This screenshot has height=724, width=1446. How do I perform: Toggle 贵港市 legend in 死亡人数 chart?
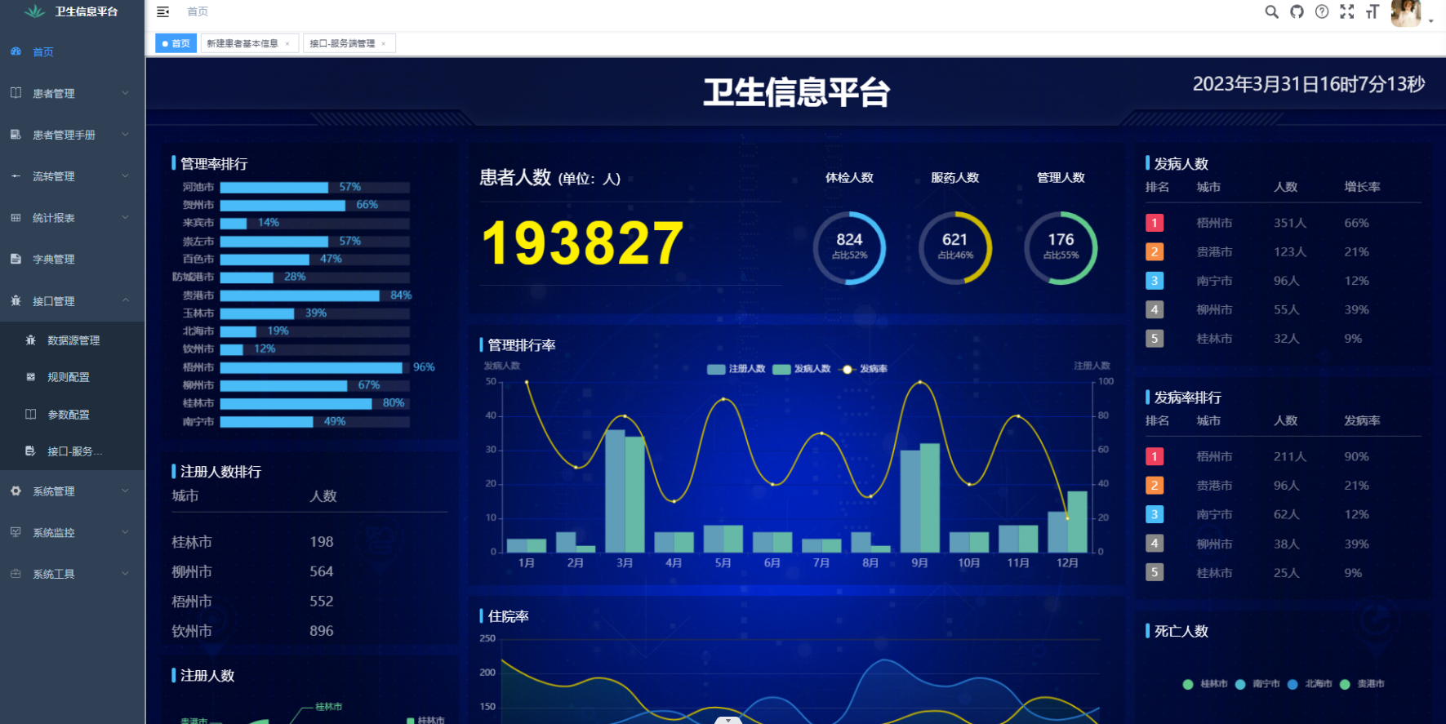pos(1362,684)
